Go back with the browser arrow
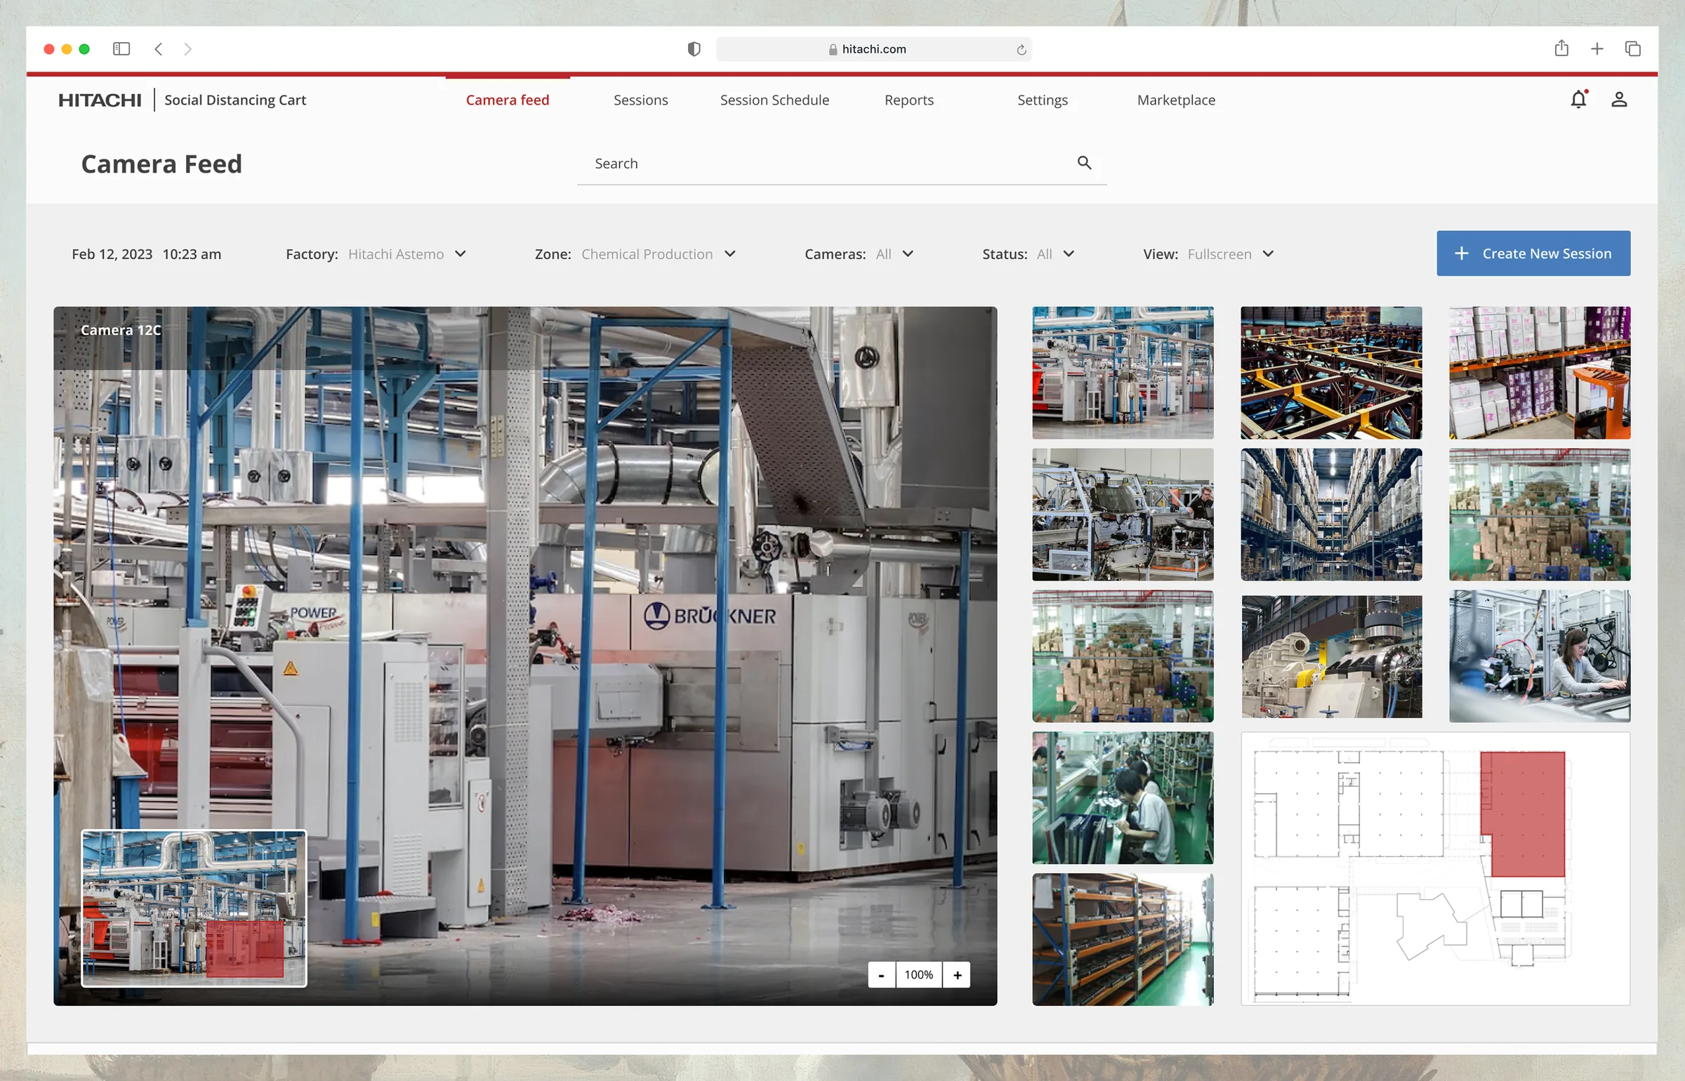Image resolution: width=1685 pixels, height=1081 pixels. coord(159,49)
